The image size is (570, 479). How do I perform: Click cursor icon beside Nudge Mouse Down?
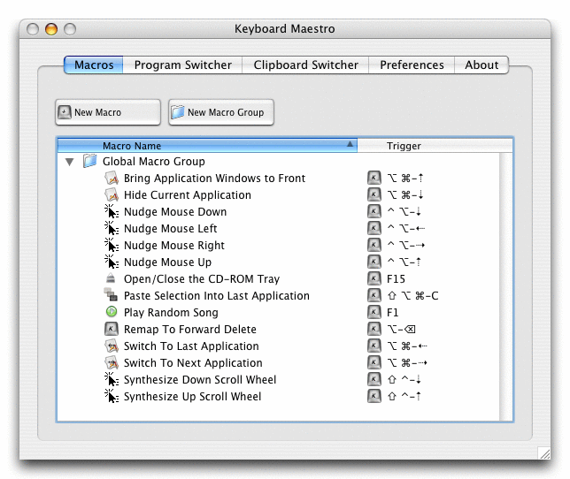coord(112,211)
